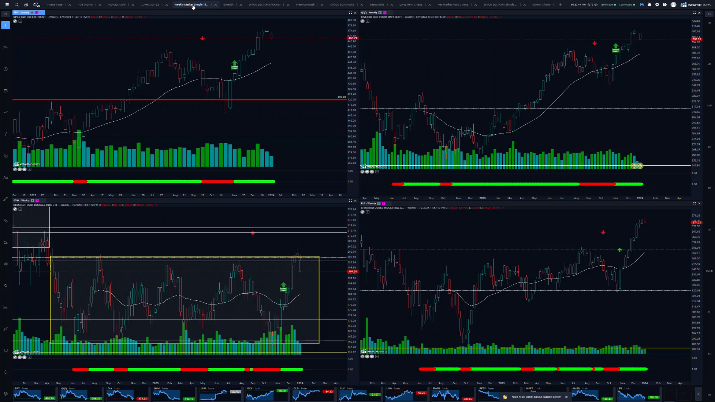
Task: Close the Premium Dash tab
Action: (x=322, y=5)
